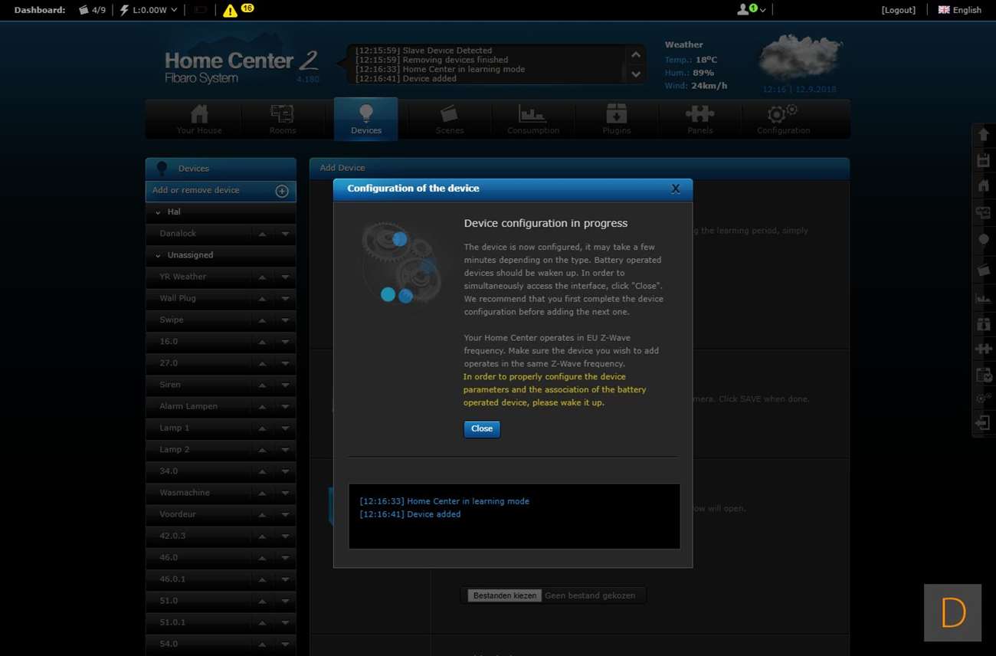Click the puzzle piece panels icon in right sidebar

pos(984,349)
